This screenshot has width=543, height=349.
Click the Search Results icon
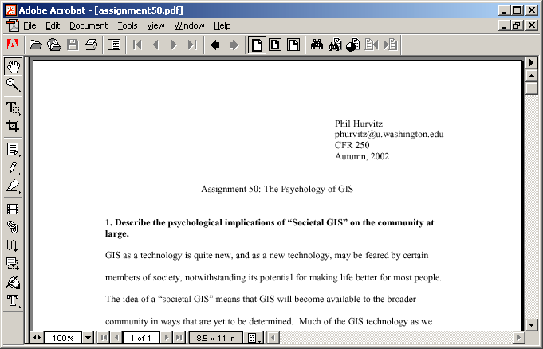click(353, 45)
